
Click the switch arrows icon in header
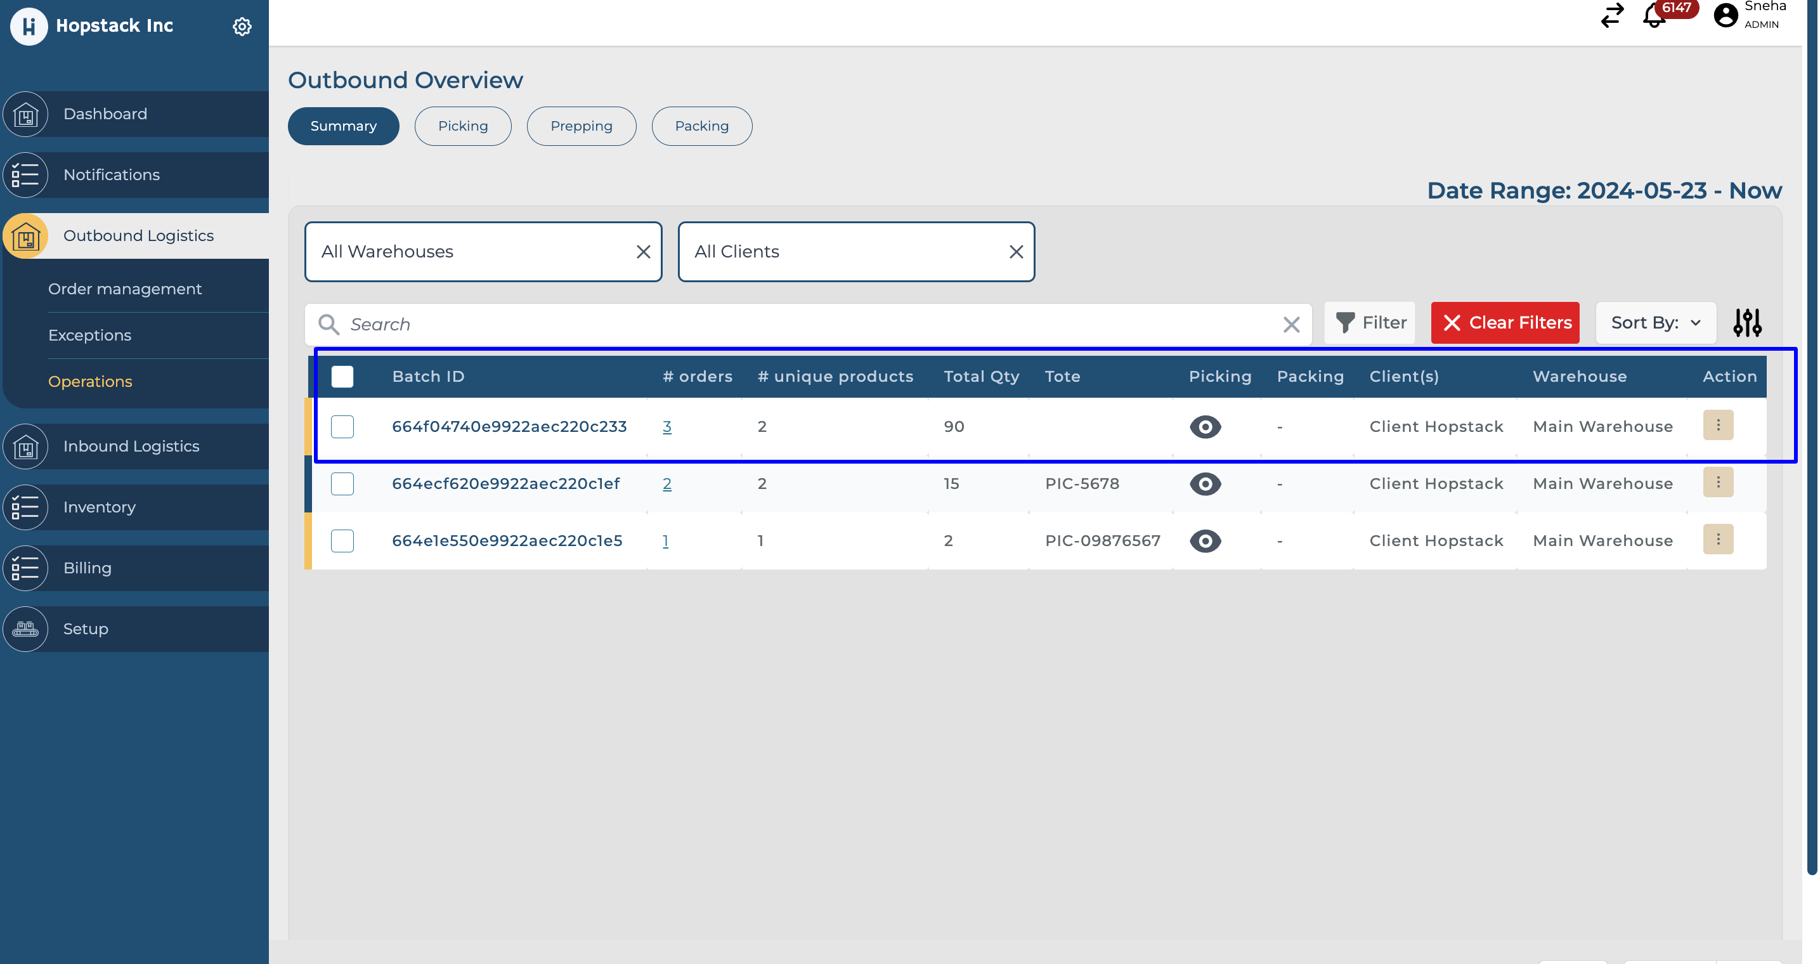[x=1611, y=16]
